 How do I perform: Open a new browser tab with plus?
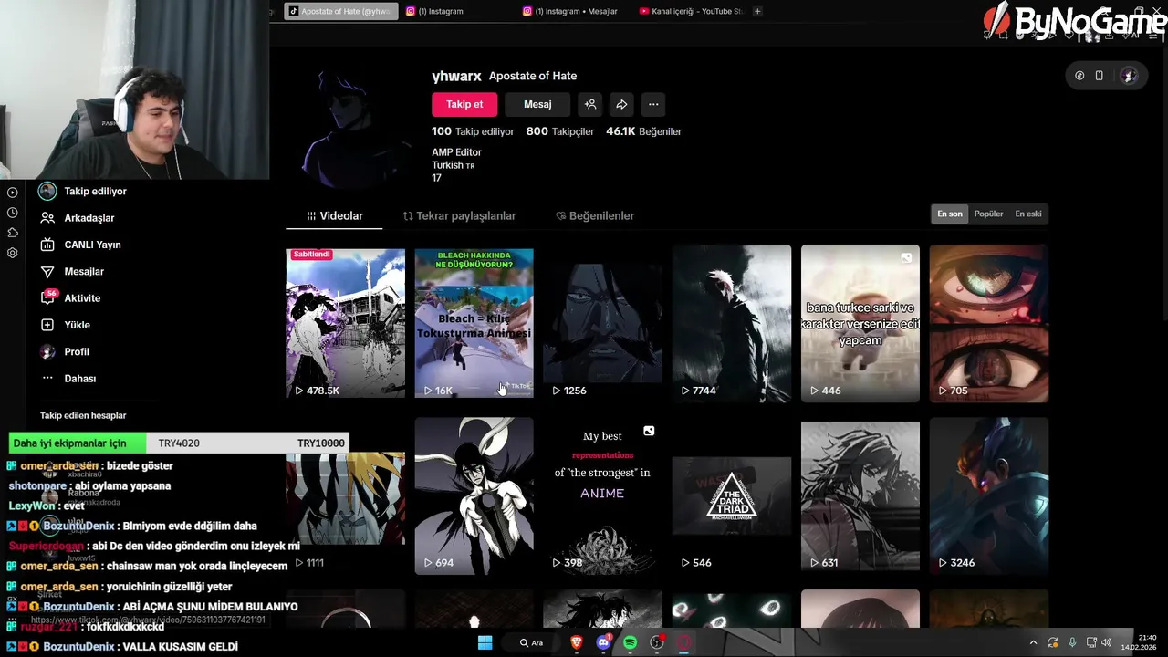point(757,11)
